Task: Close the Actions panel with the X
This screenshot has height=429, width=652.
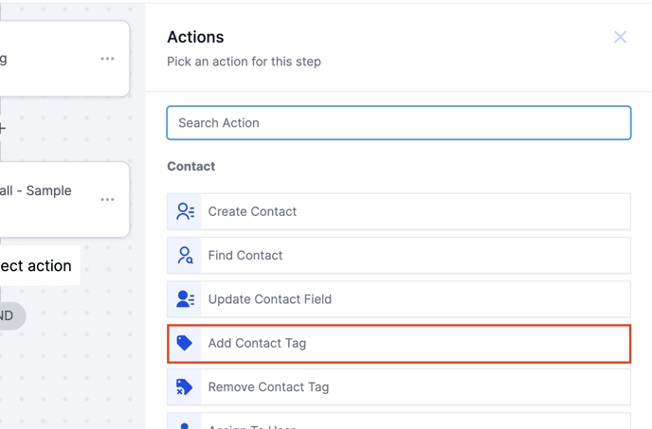Action: point(620,37)
